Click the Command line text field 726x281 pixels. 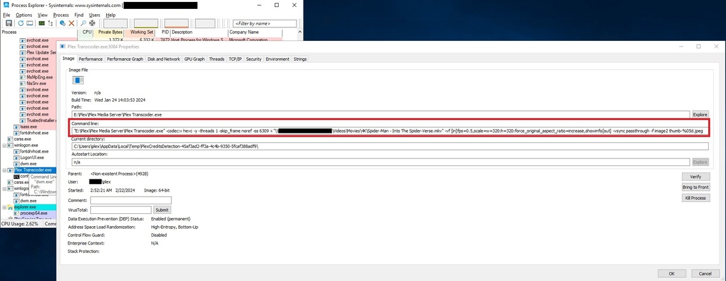tap(390, 131)
